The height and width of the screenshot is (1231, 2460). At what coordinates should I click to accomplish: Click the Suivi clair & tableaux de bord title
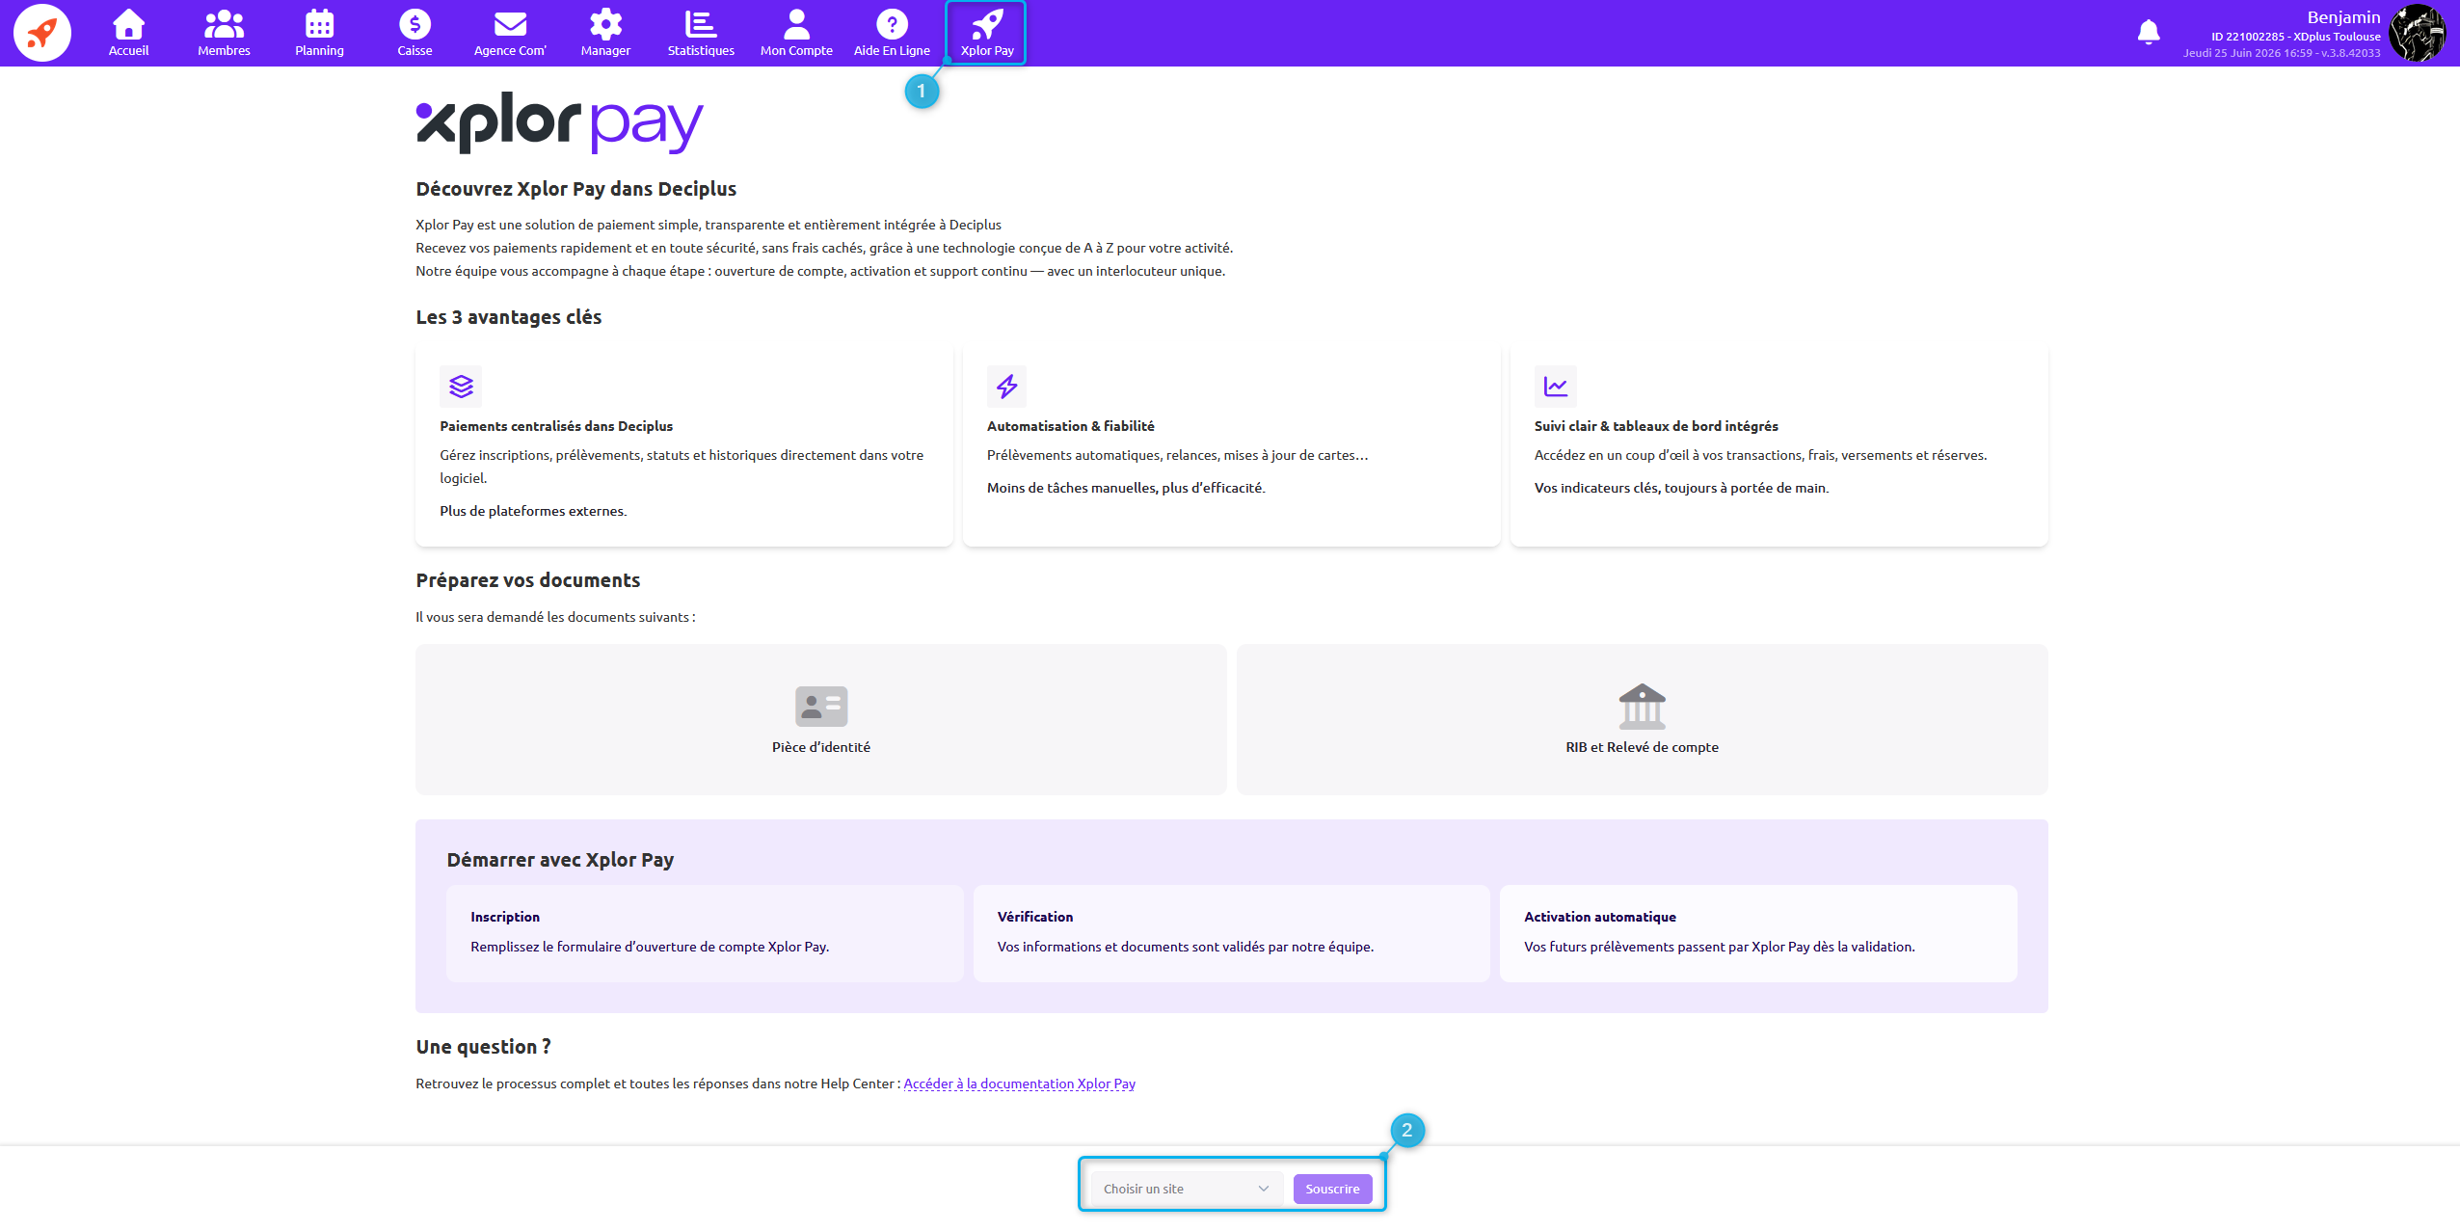[1656, 426]
